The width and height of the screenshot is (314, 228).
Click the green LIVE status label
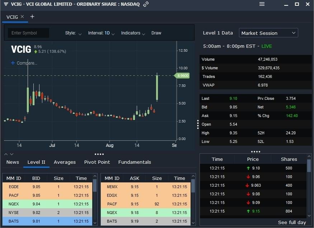(x=267, y=46)
